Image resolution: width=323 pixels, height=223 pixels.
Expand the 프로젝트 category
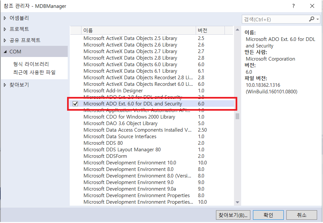pos(5,29)
